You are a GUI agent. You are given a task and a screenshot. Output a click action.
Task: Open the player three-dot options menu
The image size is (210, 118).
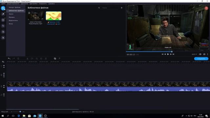click(x=208, y=54)
